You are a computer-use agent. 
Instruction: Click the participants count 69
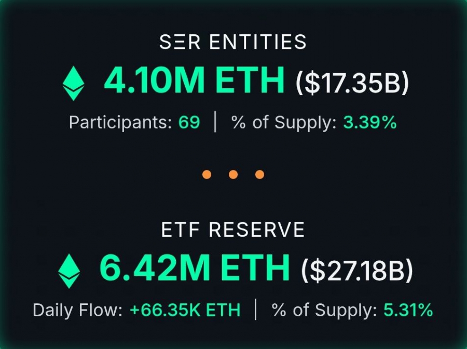(x=189, y=123)
